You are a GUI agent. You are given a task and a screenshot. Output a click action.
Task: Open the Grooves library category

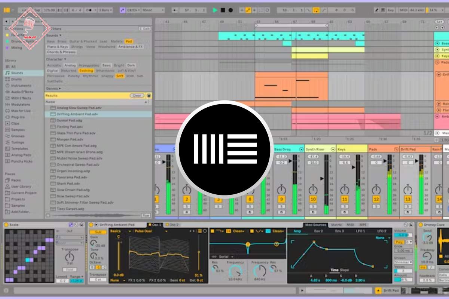[x=18, y=136]
